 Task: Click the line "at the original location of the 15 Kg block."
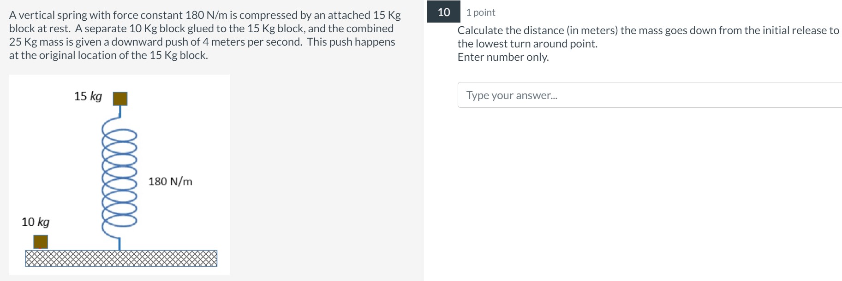click(x=108, y=55)
